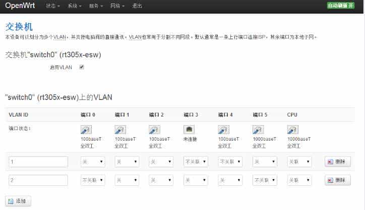Click the CPU column header
365x210 pixels.
[292, 115]
